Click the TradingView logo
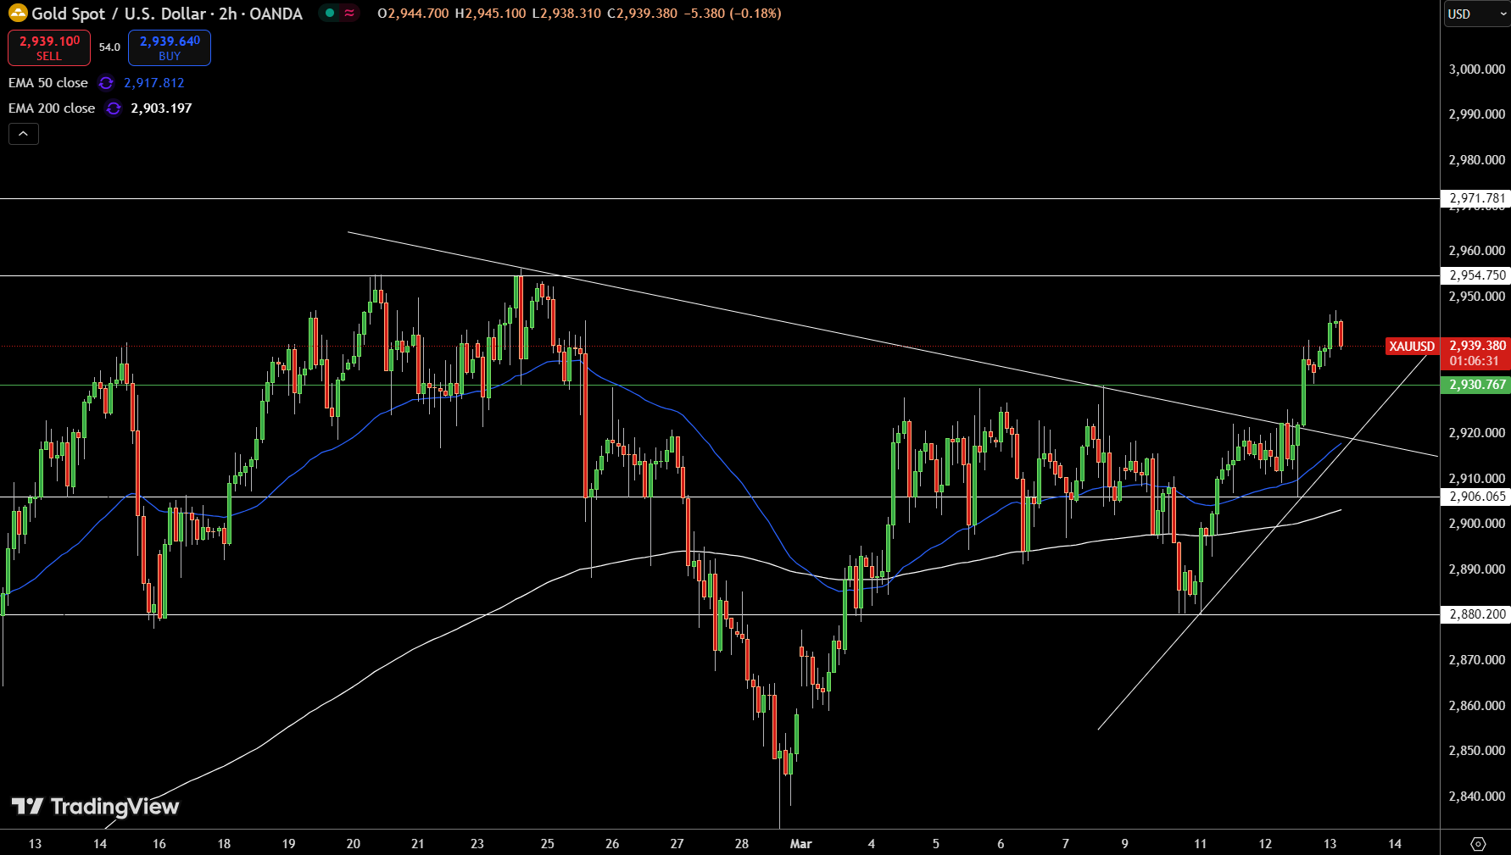 point(95,806)
